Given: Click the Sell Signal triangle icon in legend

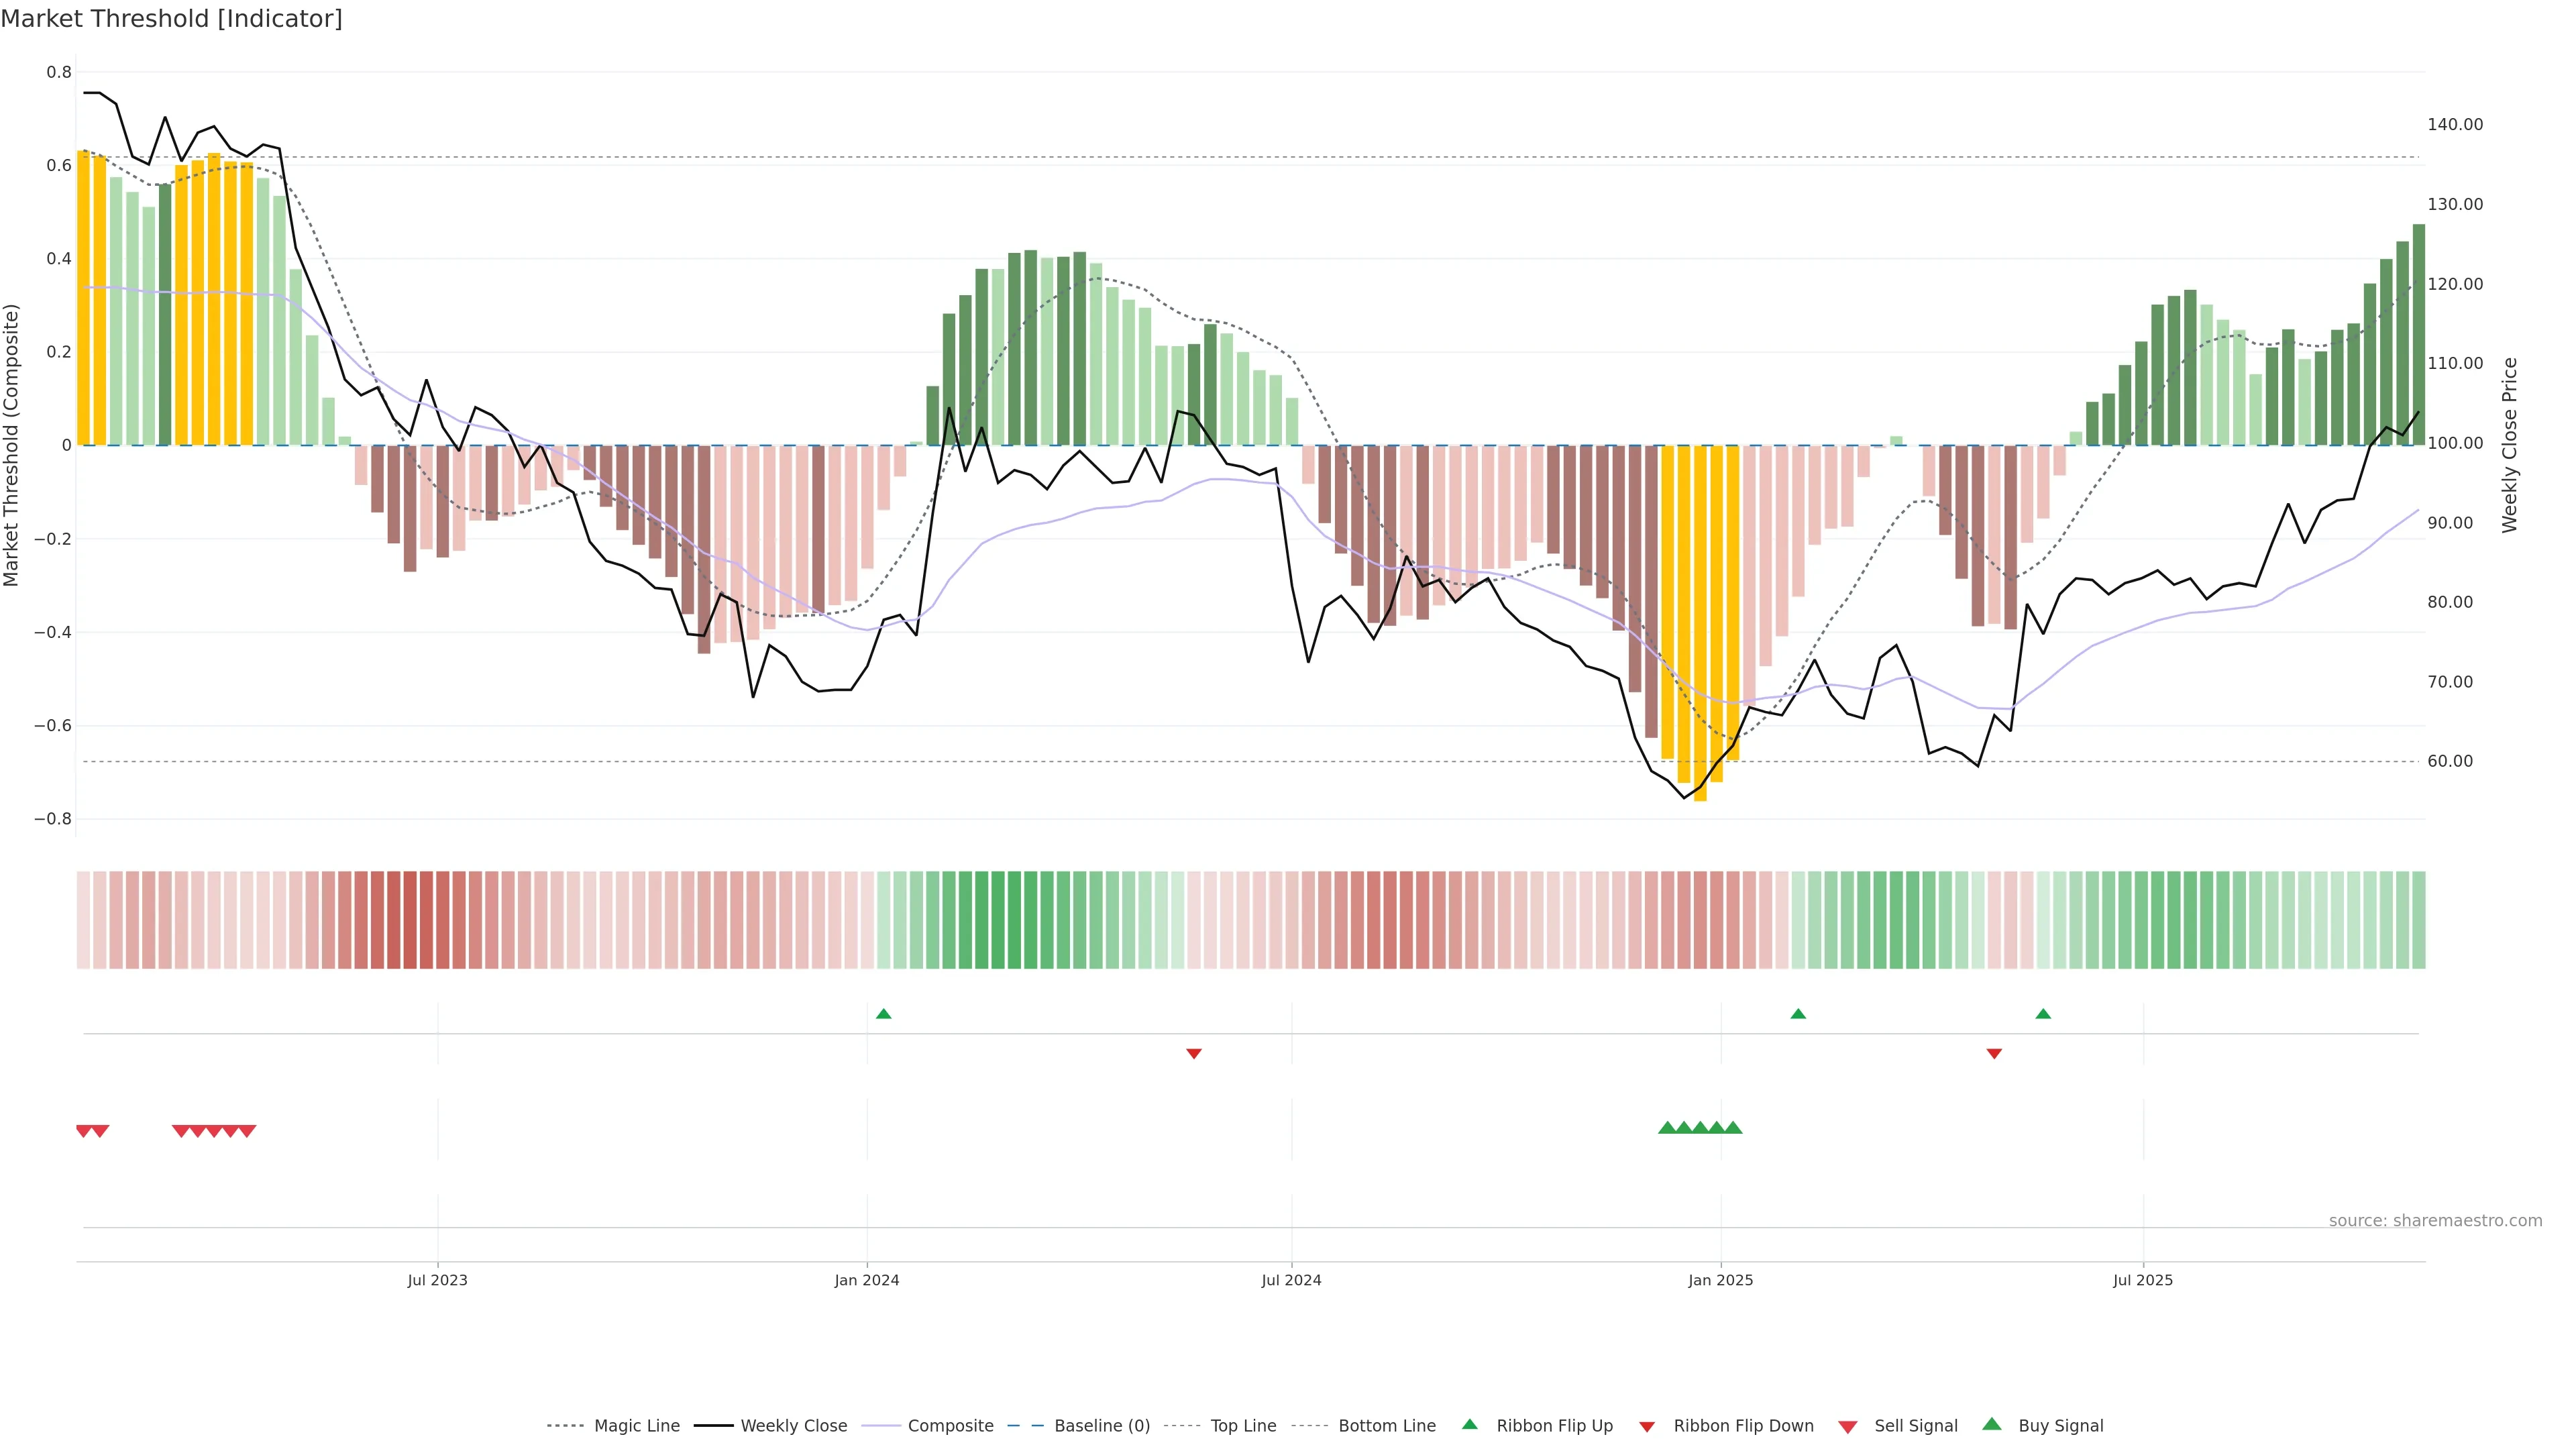Looking at the screenshot, I should tap(1848, 1427).
